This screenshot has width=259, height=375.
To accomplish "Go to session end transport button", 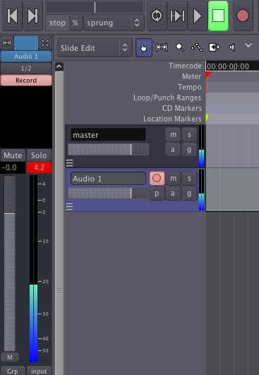I will point(32,16).
